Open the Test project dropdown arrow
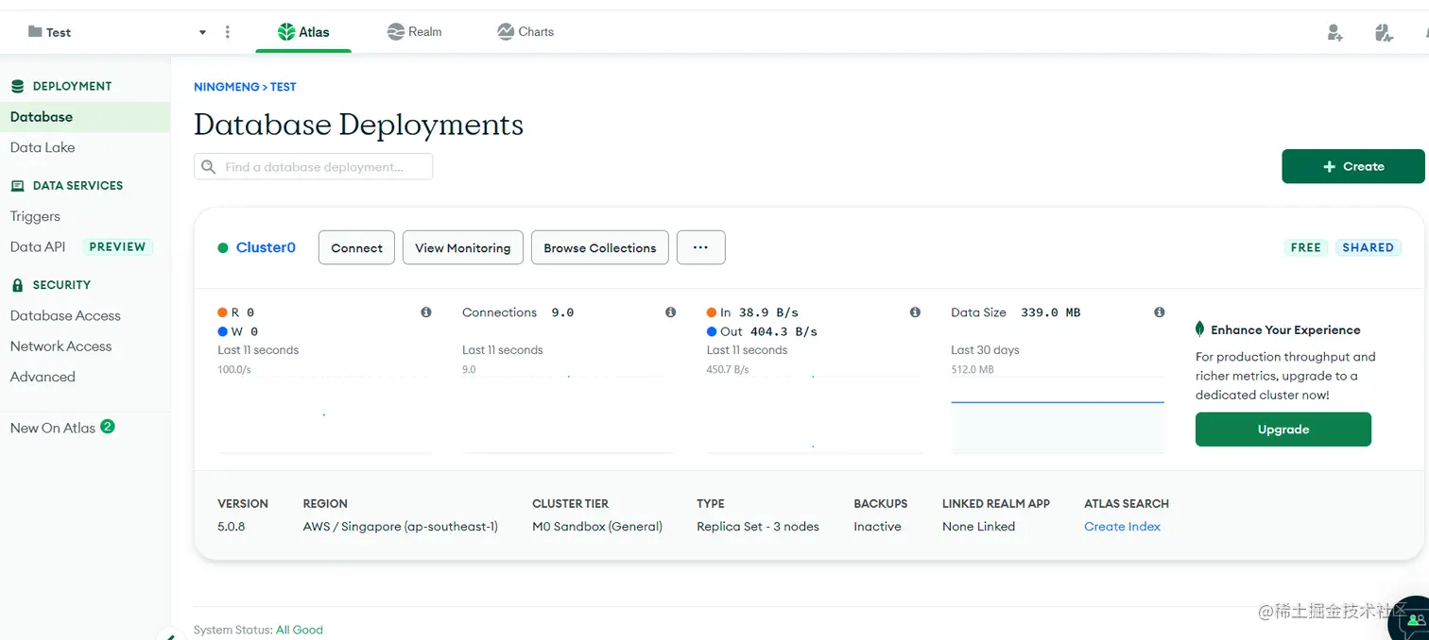The image size is (1429, 640). 202,32
